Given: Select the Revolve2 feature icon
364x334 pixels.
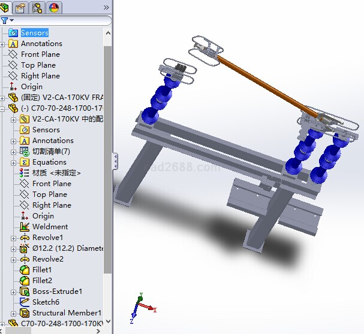Looking at the screenshot, I should (25, 259).
